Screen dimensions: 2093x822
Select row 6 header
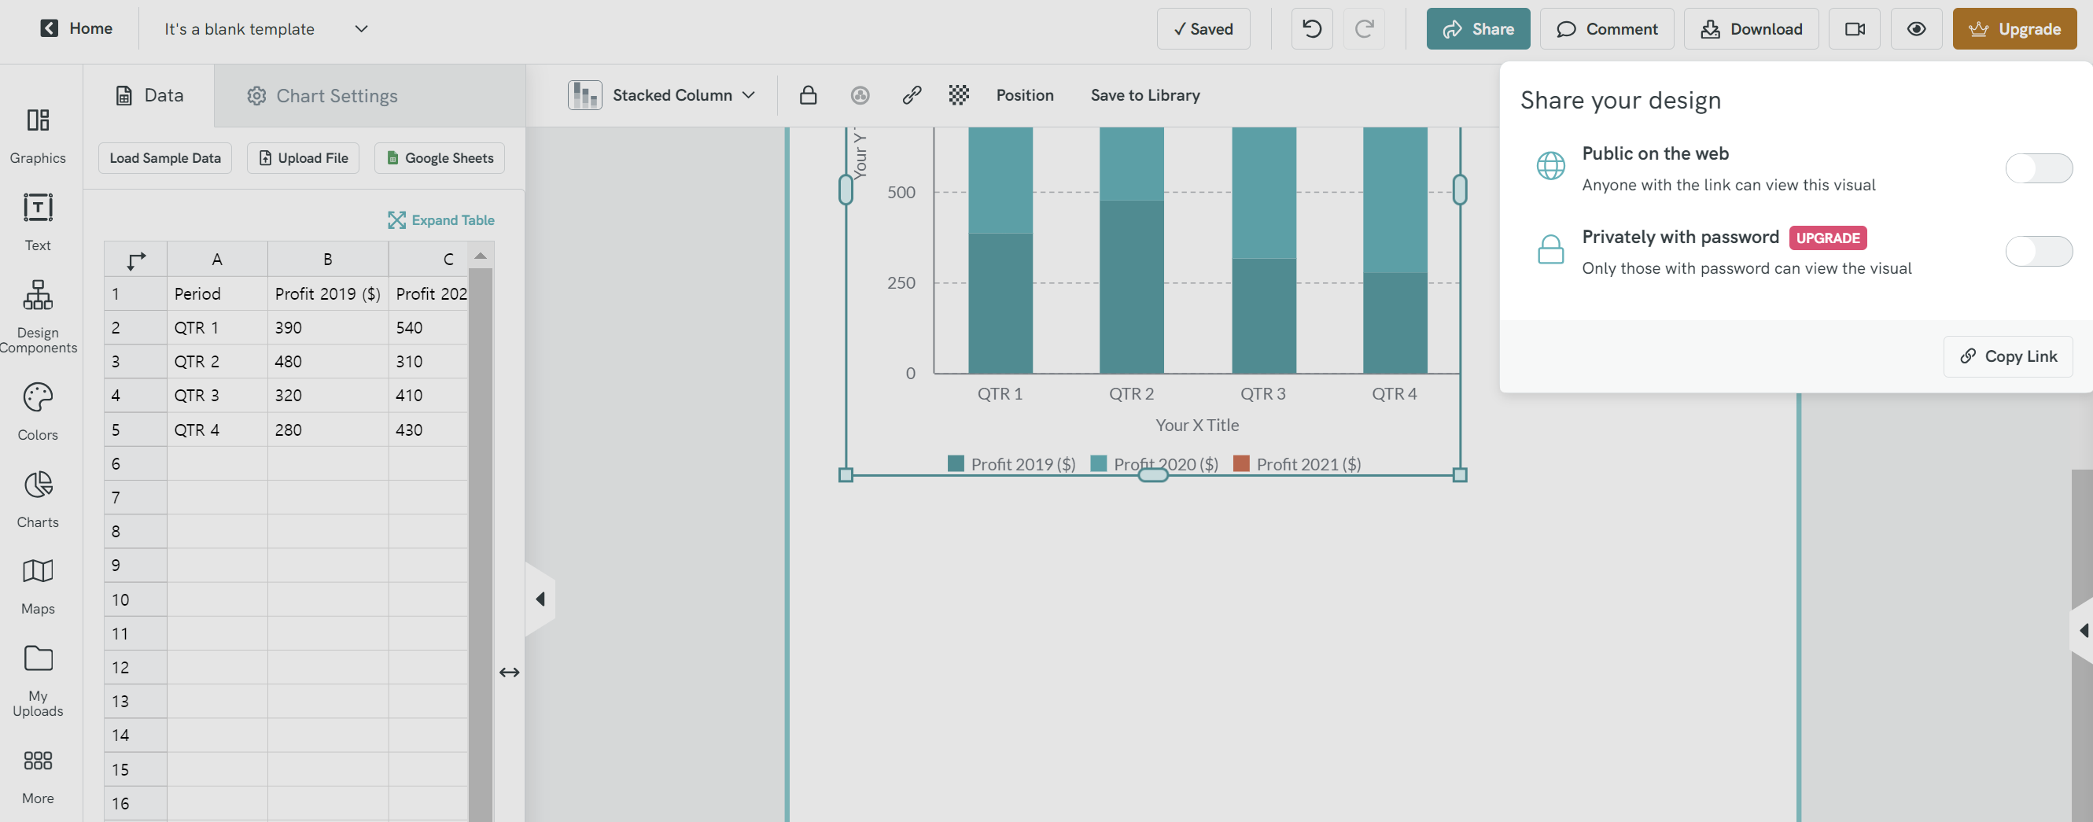tap(136, 464)
